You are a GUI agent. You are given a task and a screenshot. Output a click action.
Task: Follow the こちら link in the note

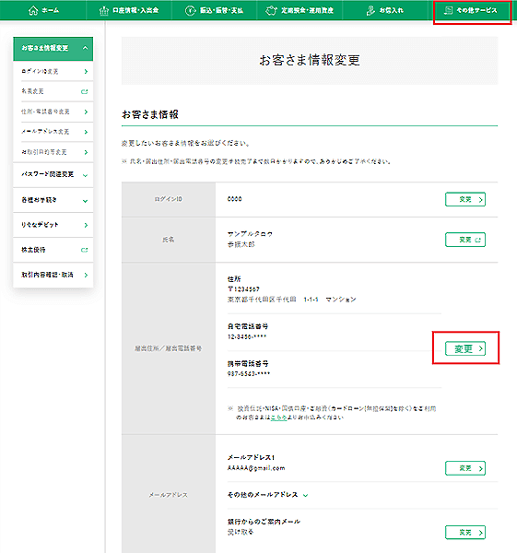coord(278,418)
